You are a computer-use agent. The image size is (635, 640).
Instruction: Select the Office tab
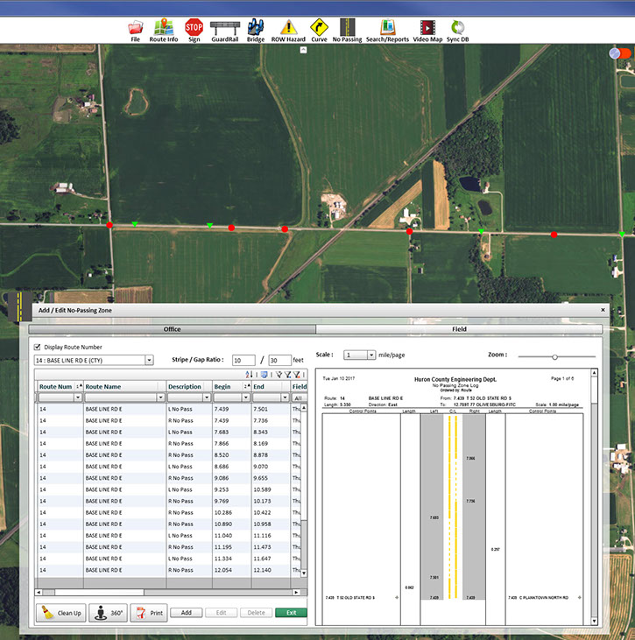(x=172, y=329)
